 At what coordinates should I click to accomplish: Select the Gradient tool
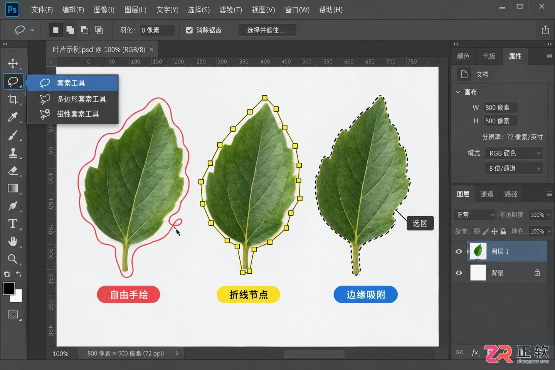(x=13, y=188)
